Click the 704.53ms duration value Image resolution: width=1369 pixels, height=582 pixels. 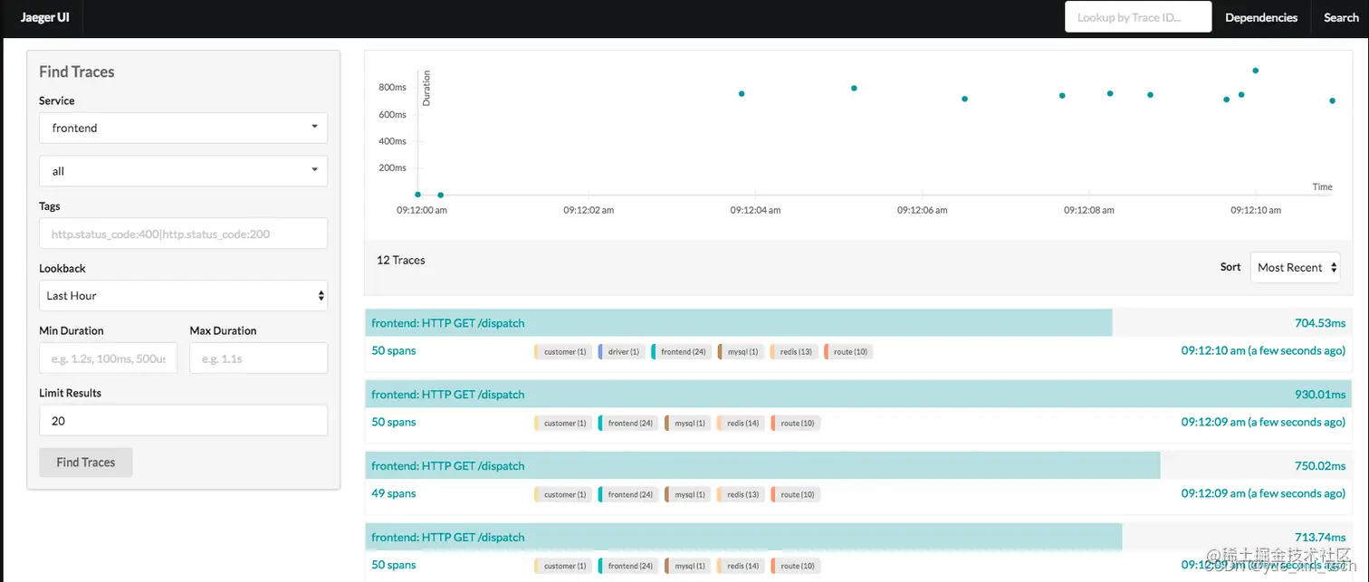[1320, 323]
